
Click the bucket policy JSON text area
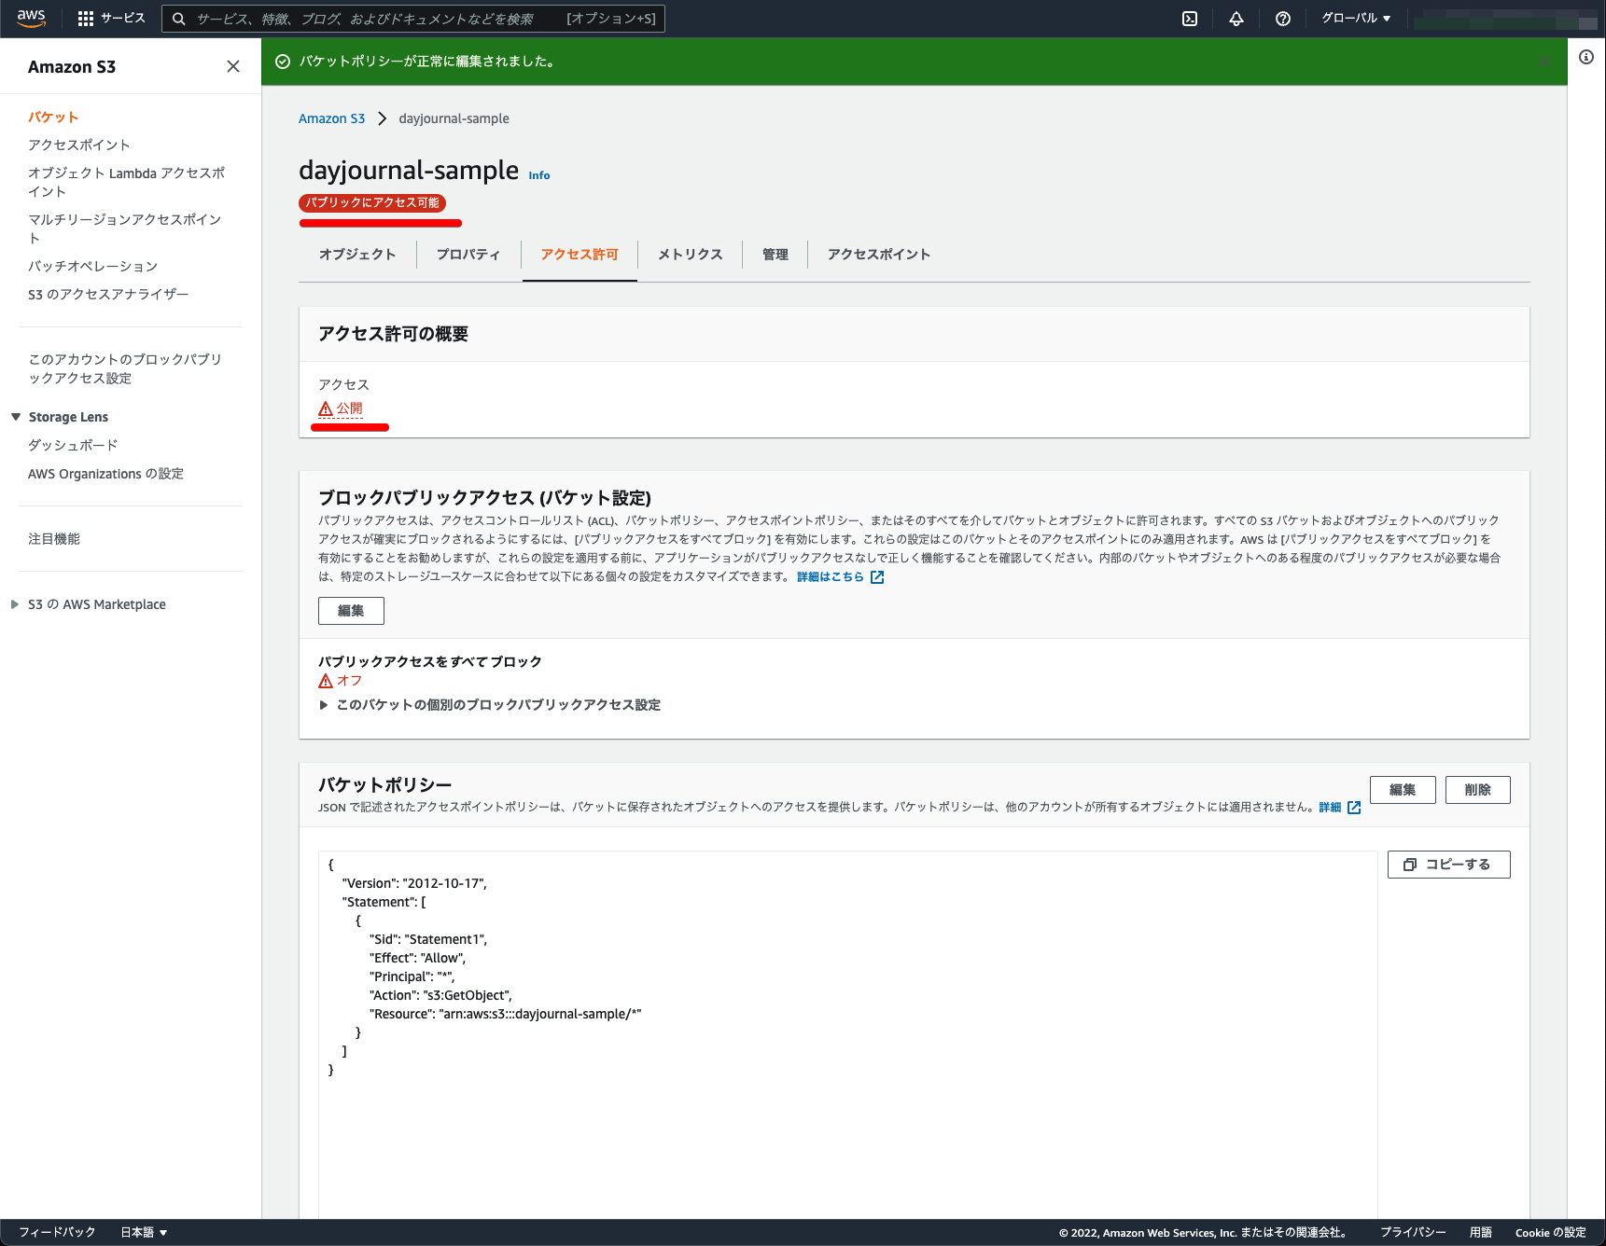847,1033
